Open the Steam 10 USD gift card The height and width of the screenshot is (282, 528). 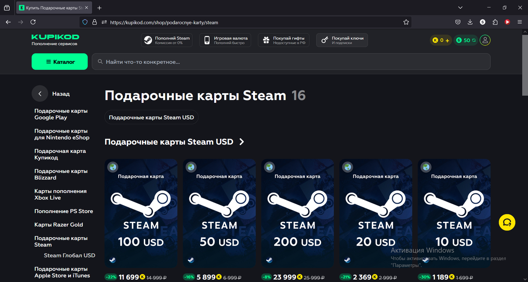coord(454,213)
